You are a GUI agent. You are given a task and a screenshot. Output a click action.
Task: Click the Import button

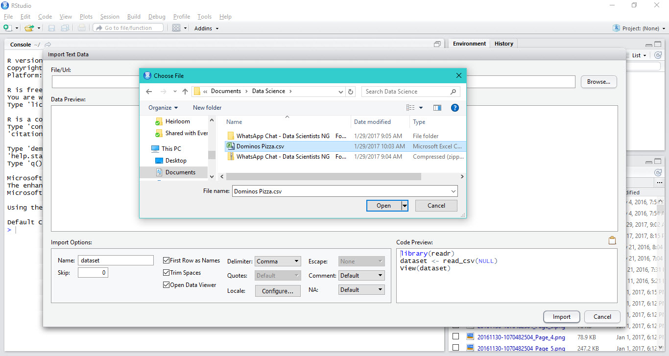(x=562, y=317)
